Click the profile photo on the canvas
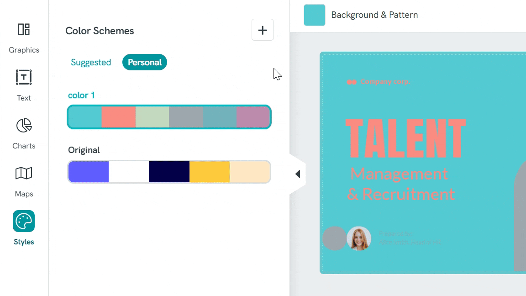The height and width of the screenshot is (296, 526). click(359, 238)
